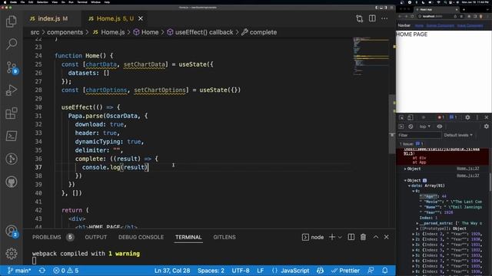The width and height of the screenshot is (492, 276).
Task: Switch to the index.js editor tab
Action: tap(49, 18)
